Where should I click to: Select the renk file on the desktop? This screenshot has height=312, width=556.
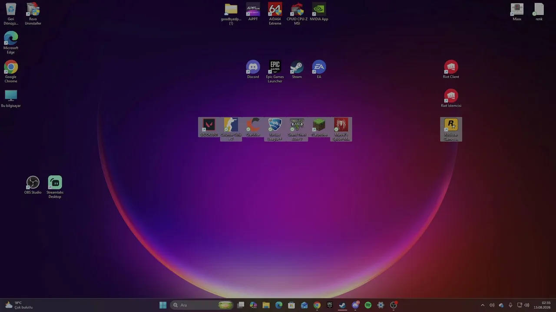pos(539,12)
